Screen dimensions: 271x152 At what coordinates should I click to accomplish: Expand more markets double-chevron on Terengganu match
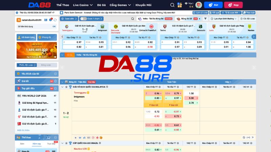click(x=253, y=137)
